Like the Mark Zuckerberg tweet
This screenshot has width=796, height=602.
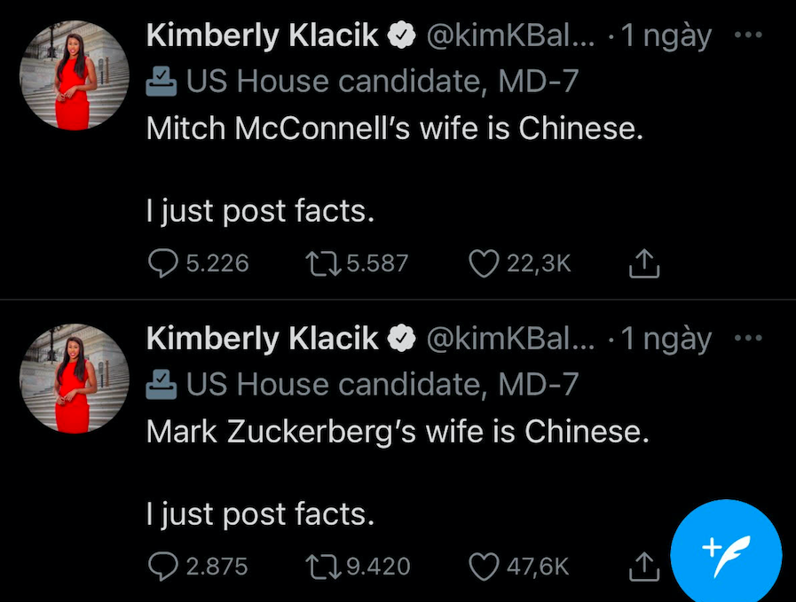[483, 567]
